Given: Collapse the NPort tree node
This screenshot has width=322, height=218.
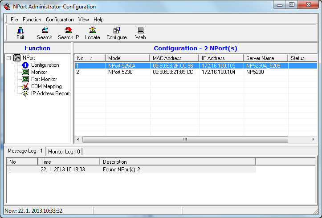Looking at the screenshot, I should pyautogui.click(x=9, y=58).
